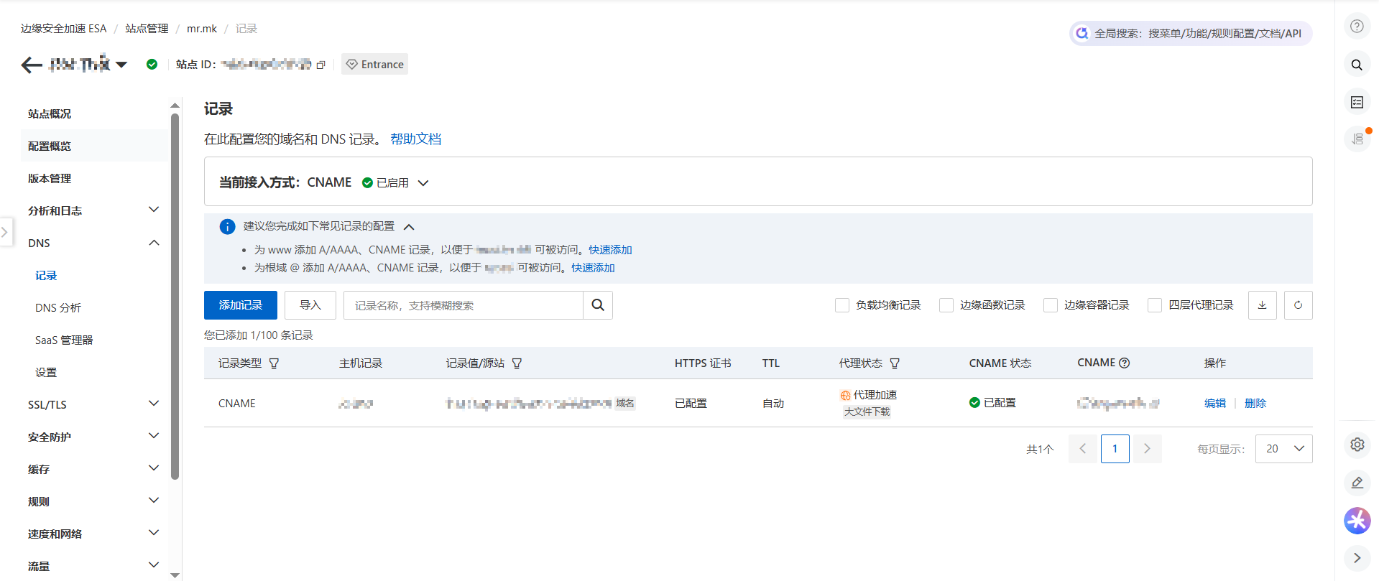Open the 记录值/源站 column filter
This screenshot has width=1379, height=581.
click(x=517, y=363)
